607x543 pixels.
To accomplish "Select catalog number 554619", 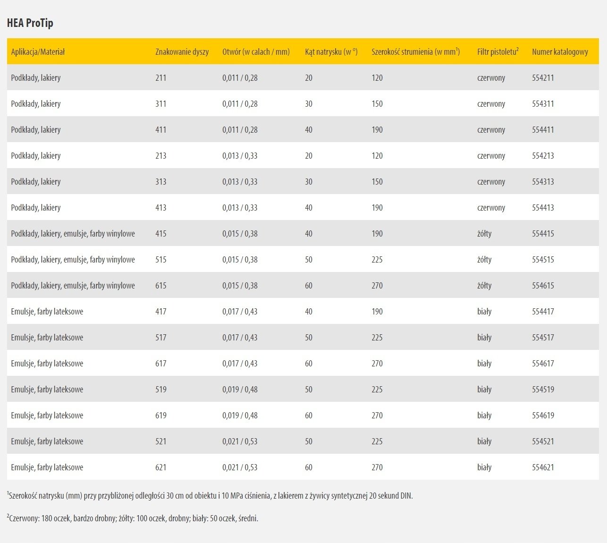I will pyautogui.click(x=543, y=416).
